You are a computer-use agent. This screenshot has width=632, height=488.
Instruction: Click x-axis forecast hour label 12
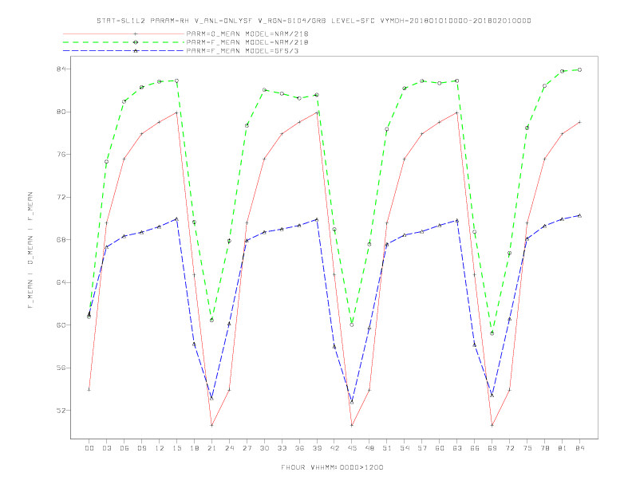tap(160, 448)
